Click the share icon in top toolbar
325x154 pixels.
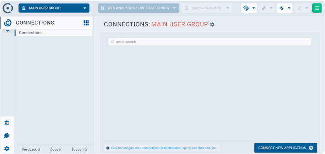tap(299, 8)
